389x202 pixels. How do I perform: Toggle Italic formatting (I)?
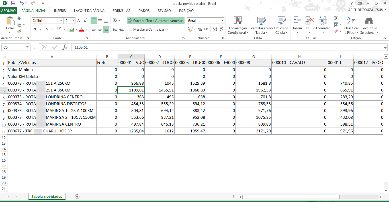[x=41, y=29]
